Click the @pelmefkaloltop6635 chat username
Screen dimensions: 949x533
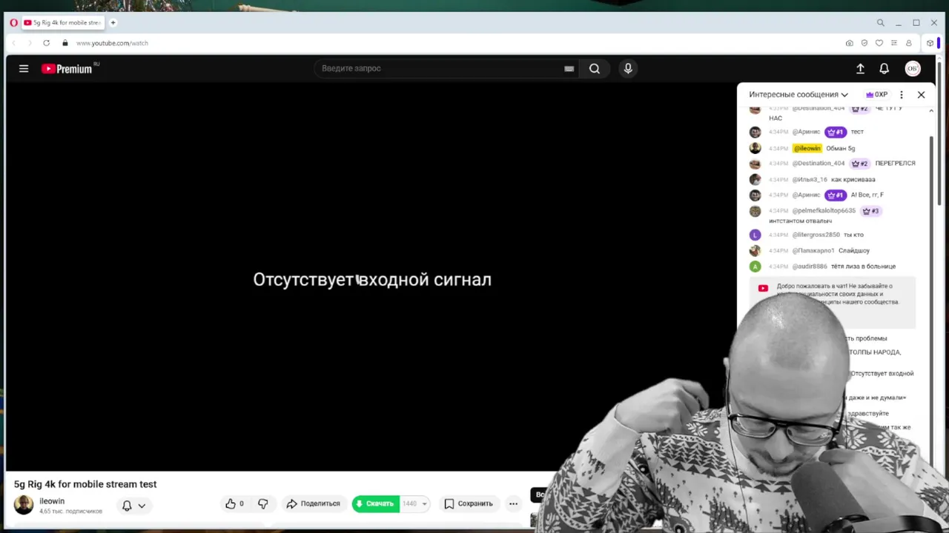[824, 210]
